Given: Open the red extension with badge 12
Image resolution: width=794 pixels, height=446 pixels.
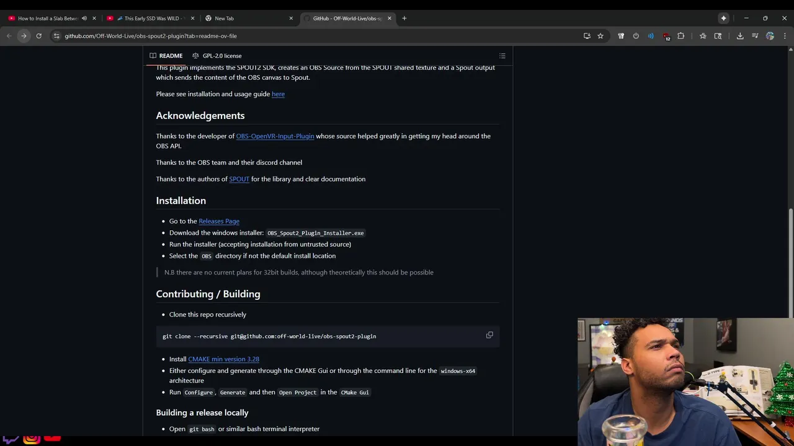Looking at the screenshot, I should [666, 37].
